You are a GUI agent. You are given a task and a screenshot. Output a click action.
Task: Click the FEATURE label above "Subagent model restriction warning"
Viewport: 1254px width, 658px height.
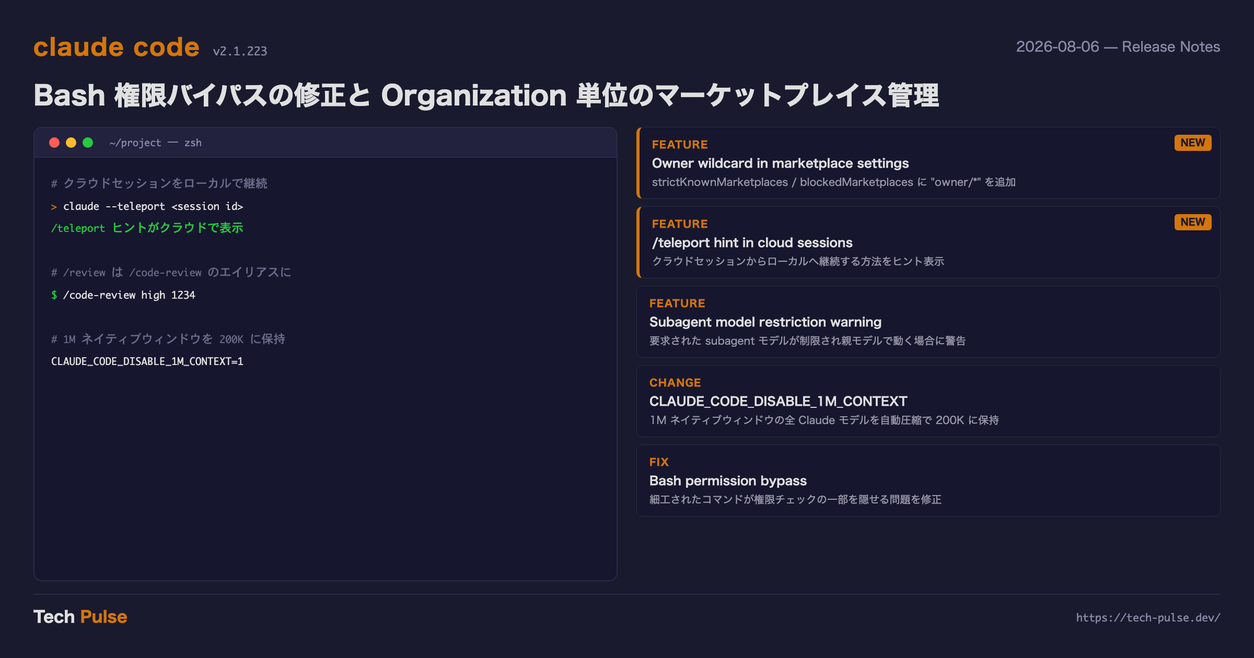coord(677,303)
